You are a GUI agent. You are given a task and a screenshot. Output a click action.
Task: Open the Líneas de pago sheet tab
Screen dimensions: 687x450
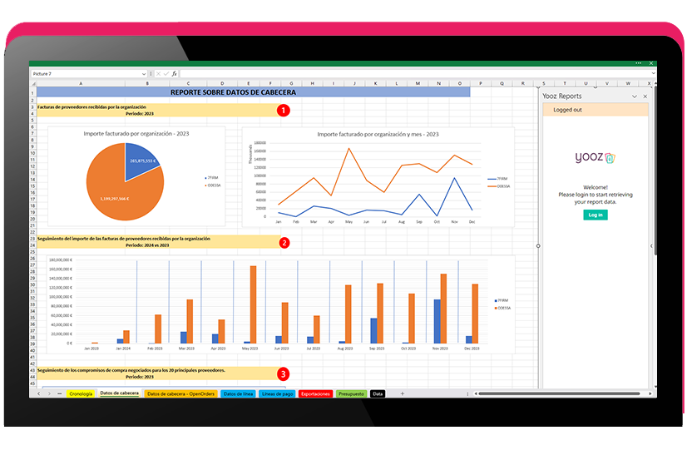point(277,394)
